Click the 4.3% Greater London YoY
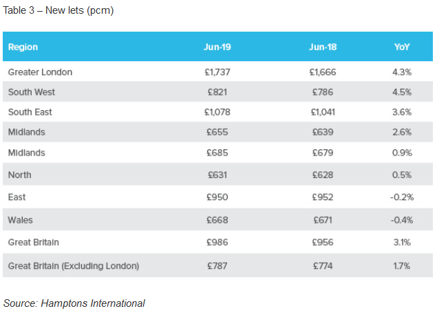The height and width of the screenshot is (313, 437). pyautogui.click(x=401, y=72)
